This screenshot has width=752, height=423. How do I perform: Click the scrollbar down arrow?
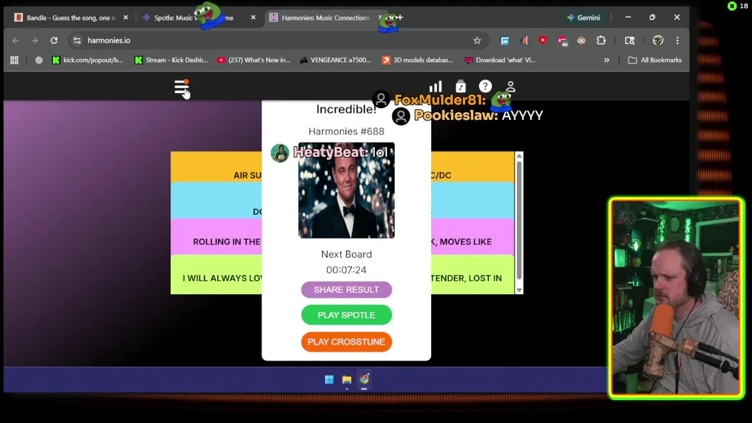click(519, 290)
